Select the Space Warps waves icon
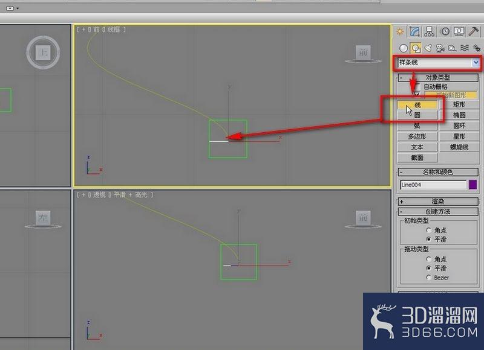Viewport: 484px width, 350px height. coord(465,48)
